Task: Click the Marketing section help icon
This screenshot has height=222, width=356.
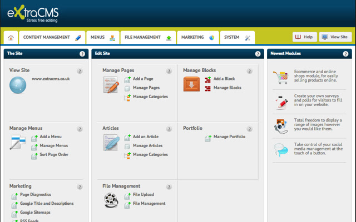Action: (80, 187)
